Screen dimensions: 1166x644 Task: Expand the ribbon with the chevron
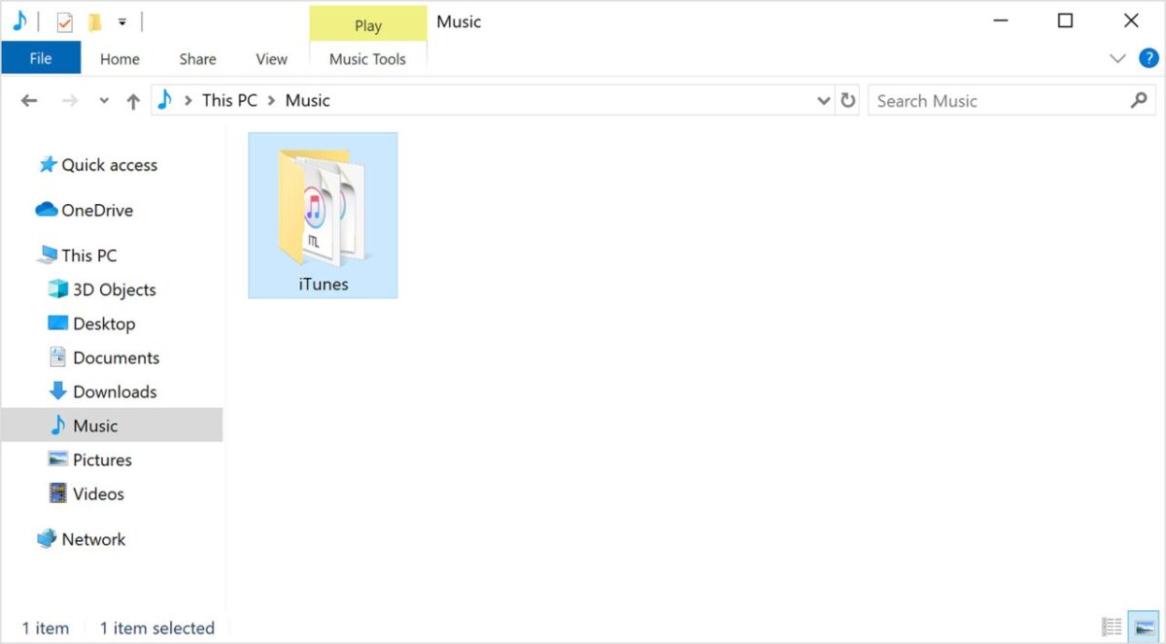tap(1117, 59)
